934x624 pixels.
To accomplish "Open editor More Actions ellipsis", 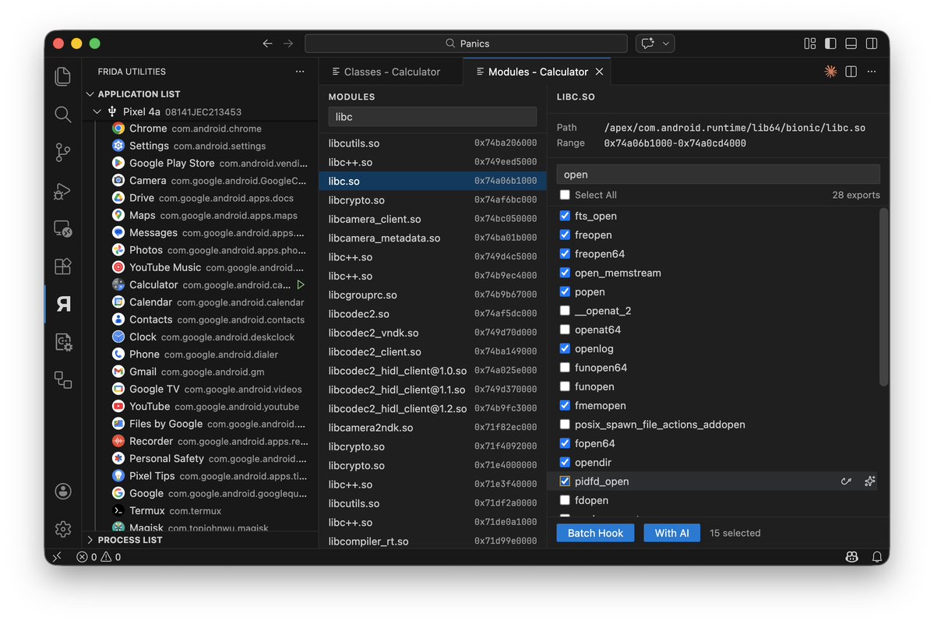I will pos(872,72).
